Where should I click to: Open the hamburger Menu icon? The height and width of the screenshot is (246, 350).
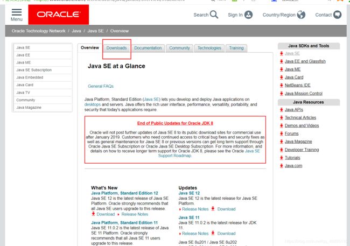click(17, 12)
